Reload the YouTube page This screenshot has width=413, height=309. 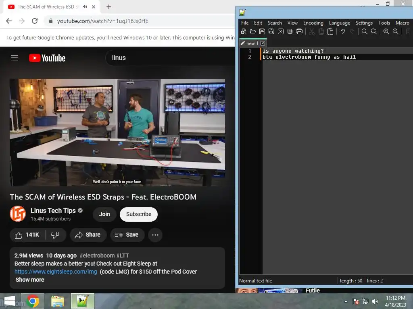tap(35, 21)
